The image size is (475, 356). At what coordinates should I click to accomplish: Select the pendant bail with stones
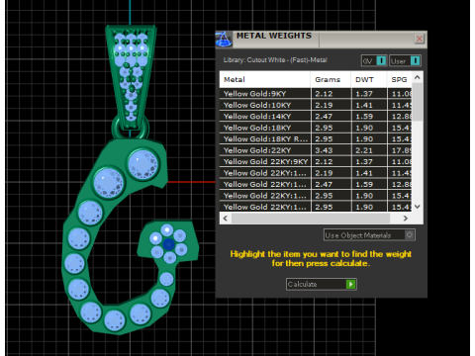click(x=131, y=76)
